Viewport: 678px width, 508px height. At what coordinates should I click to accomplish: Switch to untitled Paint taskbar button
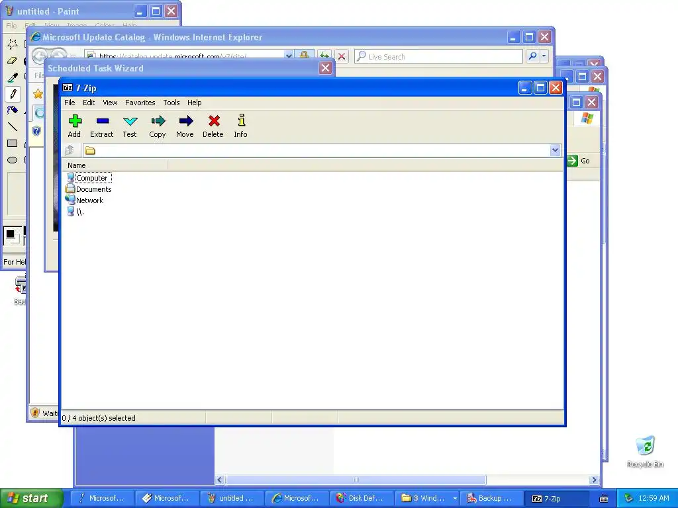click(231, 499)
